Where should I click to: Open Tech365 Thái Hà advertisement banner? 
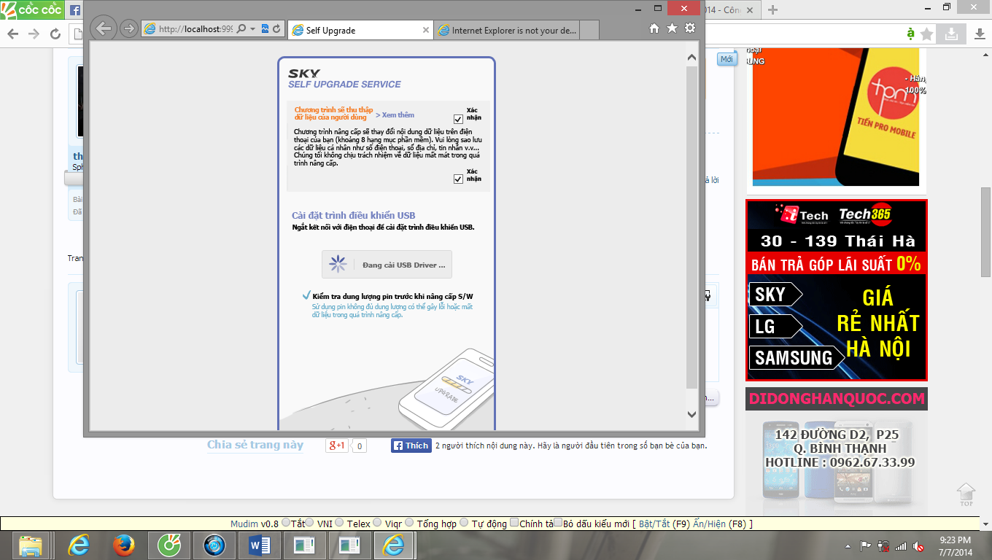point(836,290)
